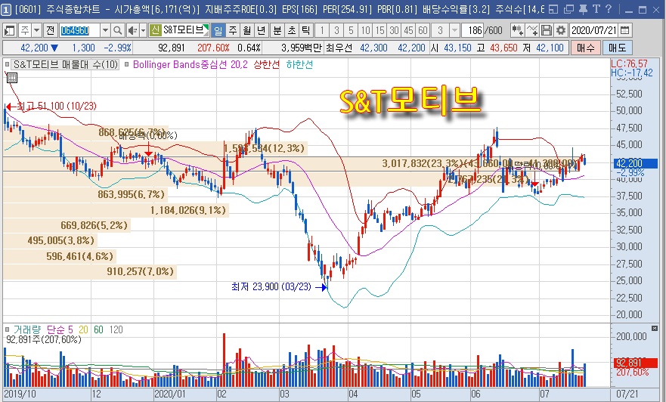Click the stock code input field 064960
Viewport: 666px width, 402px height.
pos(80,30)
